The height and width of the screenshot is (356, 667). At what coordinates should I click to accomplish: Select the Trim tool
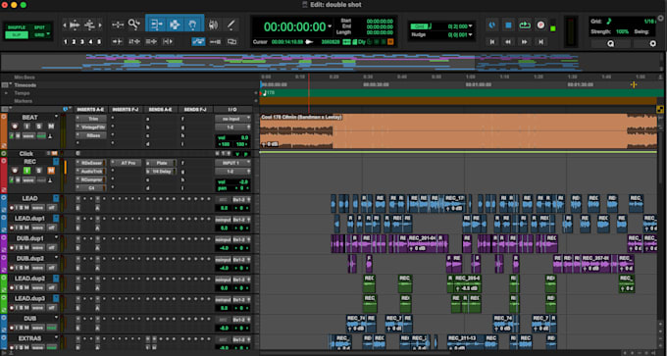click(156, 25)
